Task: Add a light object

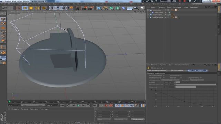Action: point(142,8)
